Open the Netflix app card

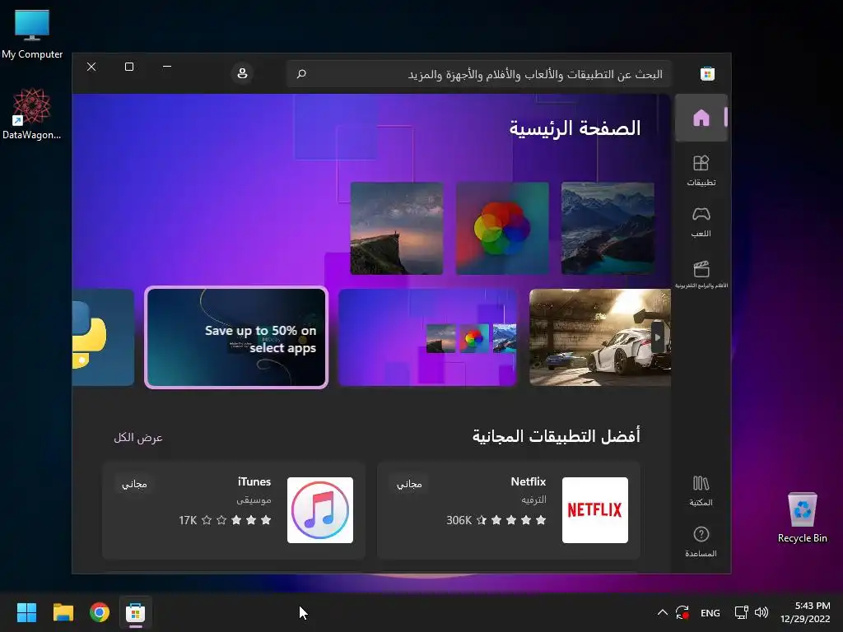pyautogui.click(x=509, y=510)
